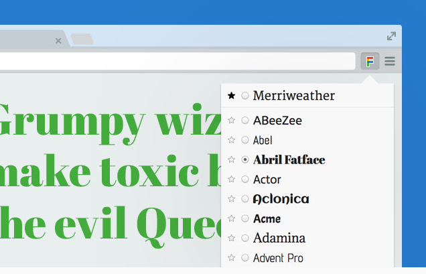
Task: Select the ABeeZee radio button
Action: 245,121
